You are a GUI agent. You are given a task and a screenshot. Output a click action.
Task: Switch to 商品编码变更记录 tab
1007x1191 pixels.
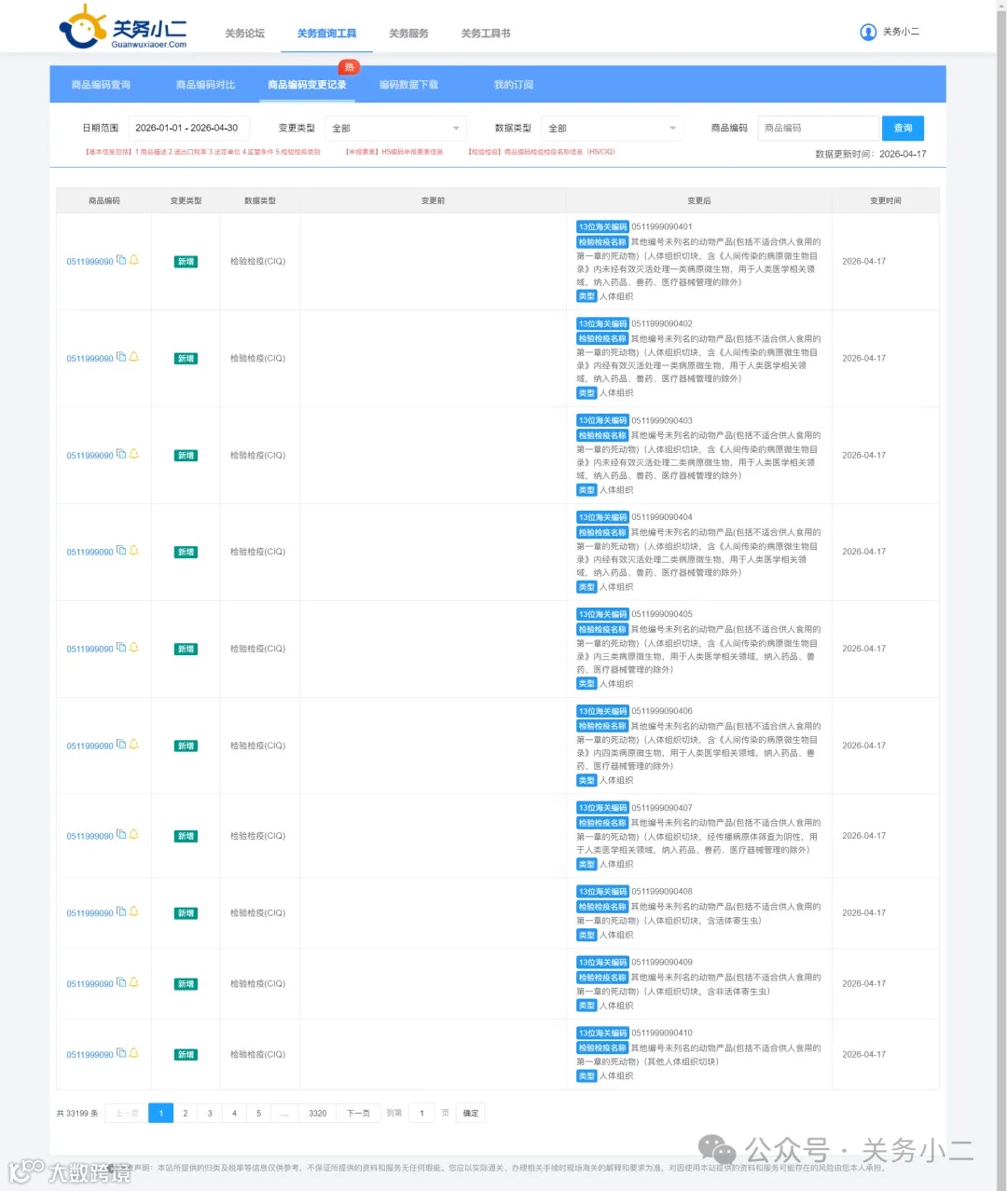(x=307, y=85)
